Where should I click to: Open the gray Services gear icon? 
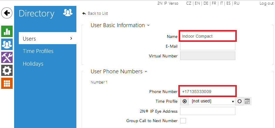tap(7, 70)
